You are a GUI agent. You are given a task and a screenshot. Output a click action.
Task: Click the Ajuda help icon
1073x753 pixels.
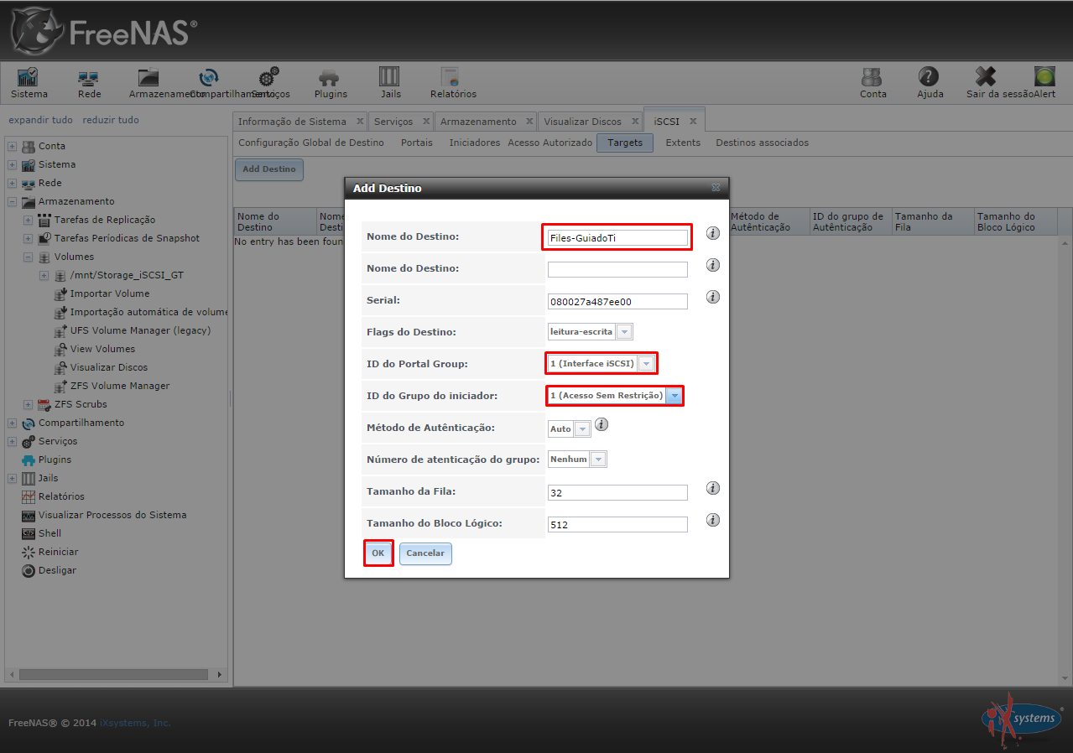point(929,78)
